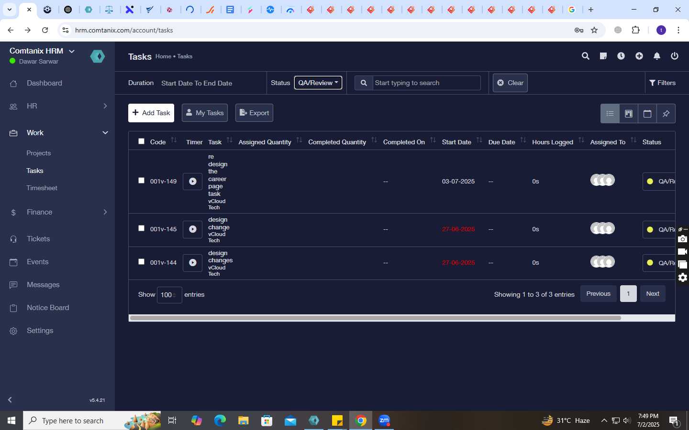Open Comtanix HRM workspace dropdown
This screenshot has height=430, width=689.
click(x=42, y=51)
